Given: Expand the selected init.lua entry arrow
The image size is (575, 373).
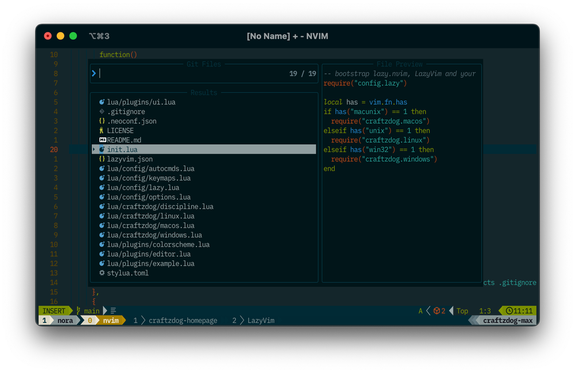Looking at the screenshot, I should (x=95, y=149).
